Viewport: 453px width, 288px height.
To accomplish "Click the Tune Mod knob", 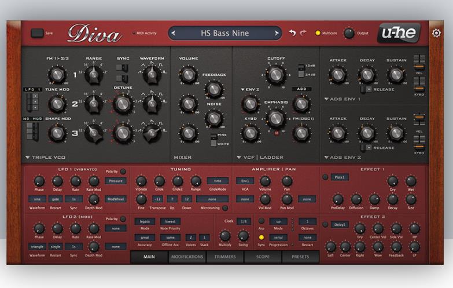I will pyautogui.click(x=57, y=104).
